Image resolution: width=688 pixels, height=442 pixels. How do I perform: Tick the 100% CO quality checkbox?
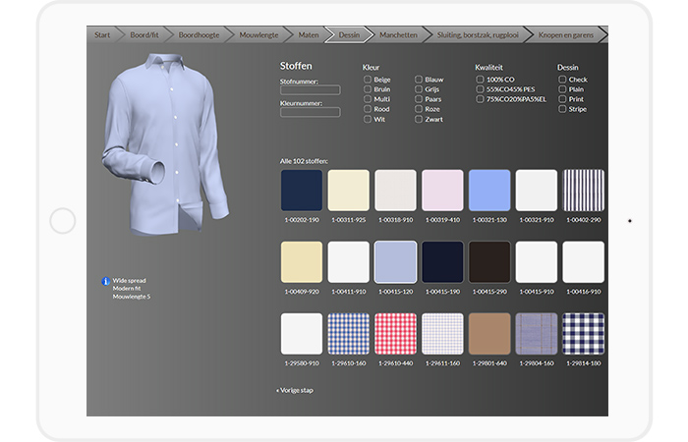[x=480, y=80]
